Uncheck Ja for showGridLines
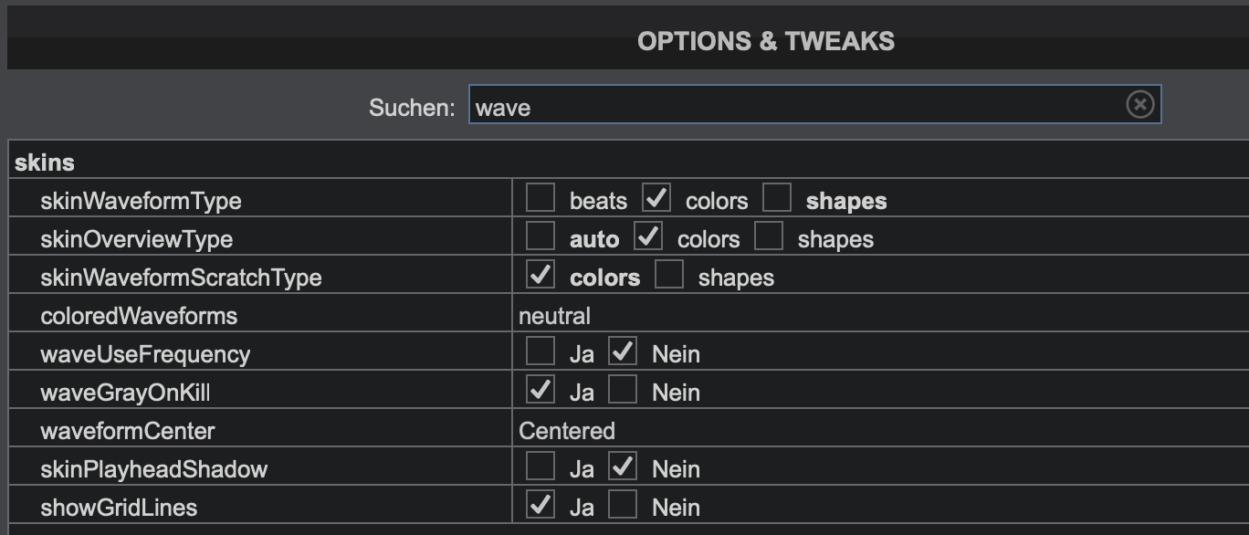1249x535 pixels. 541,505
